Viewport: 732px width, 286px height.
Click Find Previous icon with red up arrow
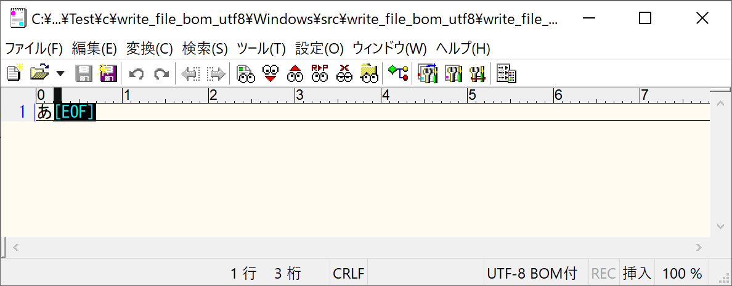(296, 73)
